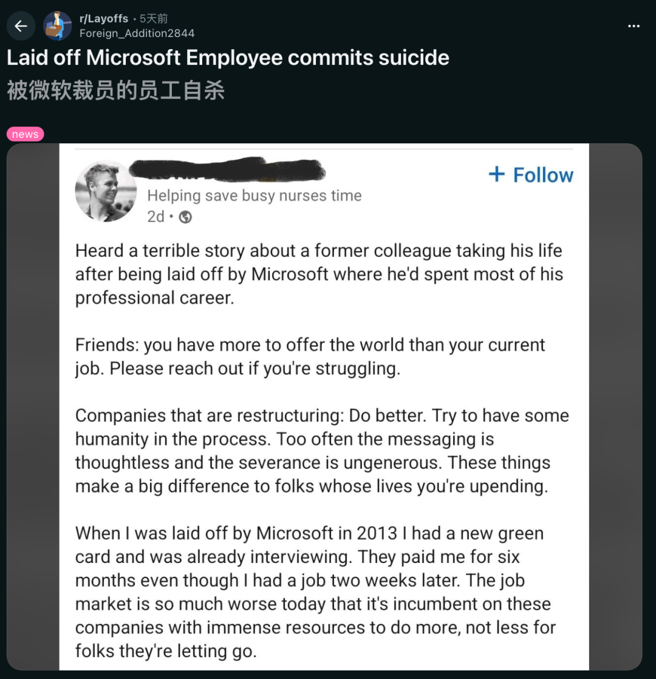Click the 'Companies that are restructuring' paragraph
This screenshot has height=679, width=656.
(x=322, y=451)
